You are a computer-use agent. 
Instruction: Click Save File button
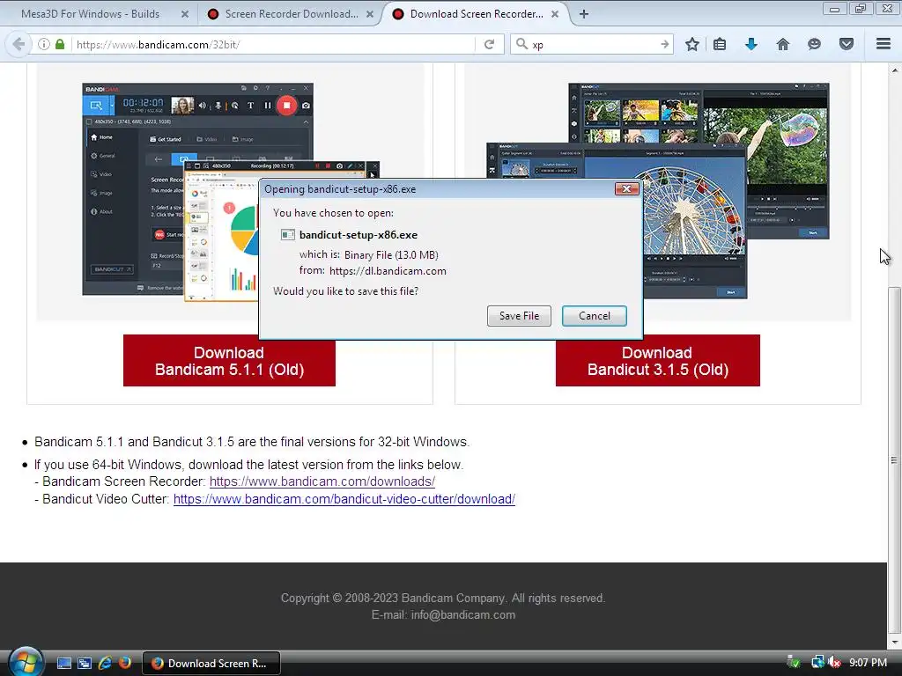click(x=519, y=316)
